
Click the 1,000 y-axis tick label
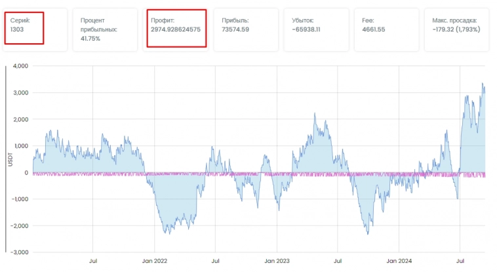coord(21,146)
